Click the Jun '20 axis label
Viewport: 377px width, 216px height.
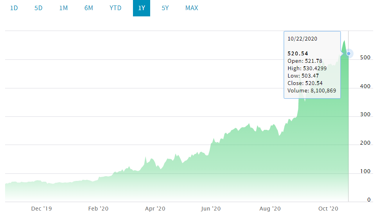(x=211, y=209)
